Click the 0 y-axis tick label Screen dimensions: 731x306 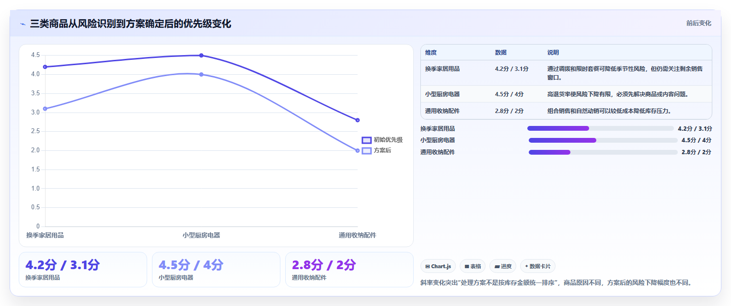38,226
